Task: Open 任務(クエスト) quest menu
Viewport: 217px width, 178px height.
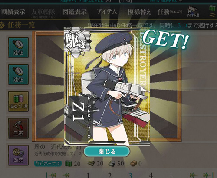Action: point(170,12)
